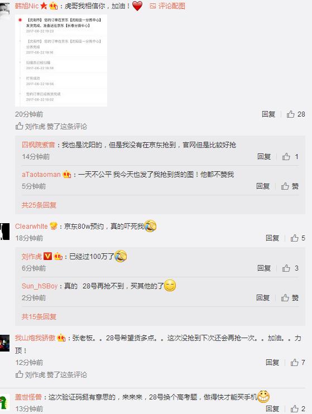Open the 评论配图 image link
Image resolution: width=312 pixels, height=414 pixels.
coord(167,6)
